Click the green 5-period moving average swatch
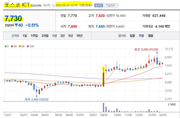 (6, 46)
